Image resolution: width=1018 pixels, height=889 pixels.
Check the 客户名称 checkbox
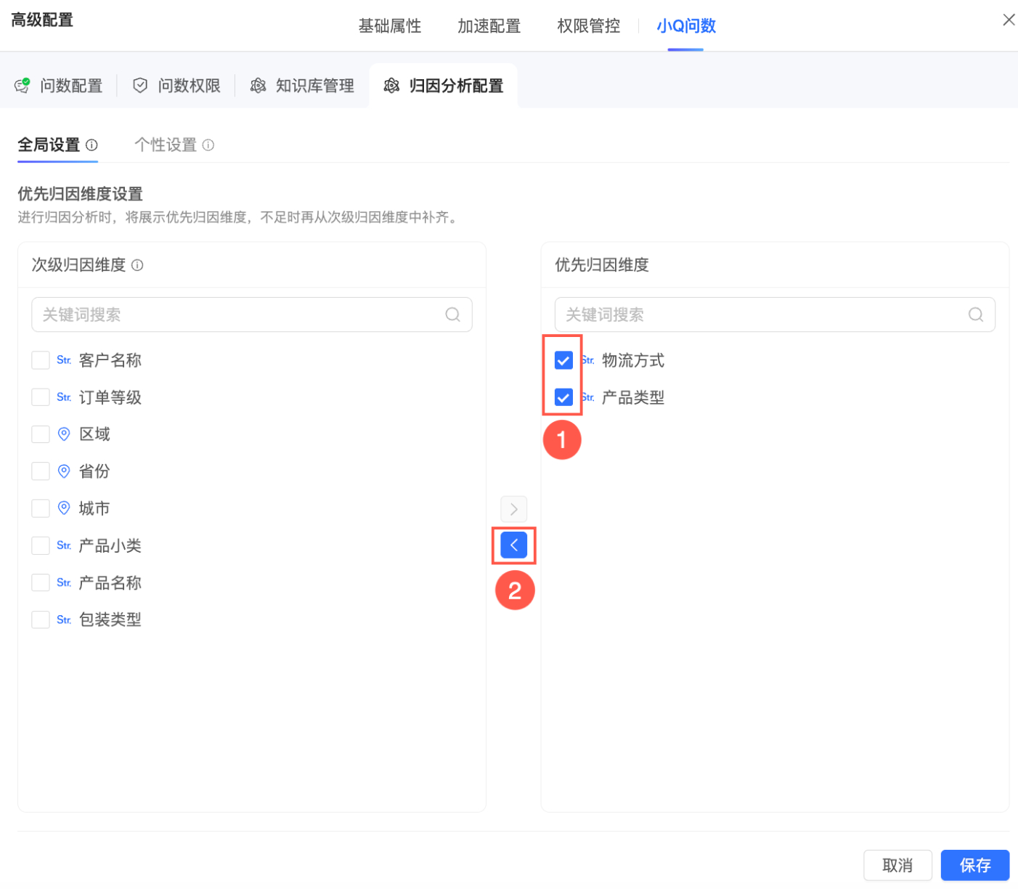click(41, 360)
